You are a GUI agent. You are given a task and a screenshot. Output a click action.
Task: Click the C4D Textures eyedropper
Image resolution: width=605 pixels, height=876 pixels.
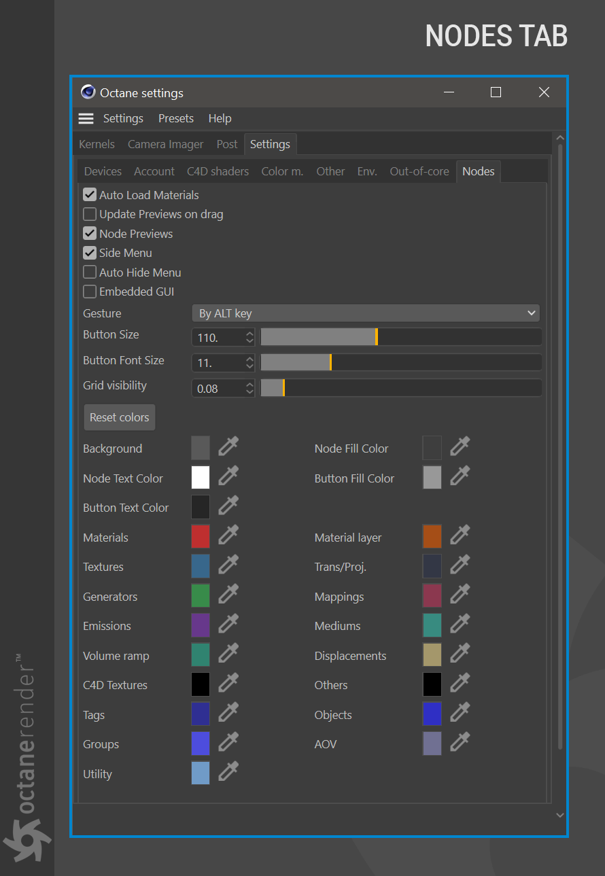coord(228,683)
